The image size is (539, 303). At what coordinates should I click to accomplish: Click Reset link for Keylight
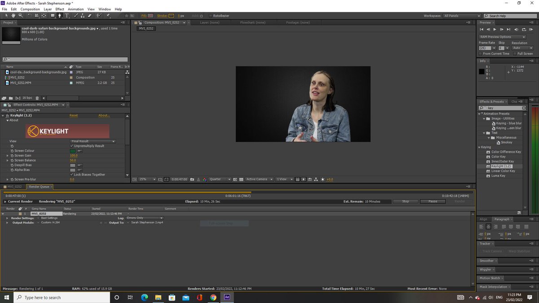[73, 115]
